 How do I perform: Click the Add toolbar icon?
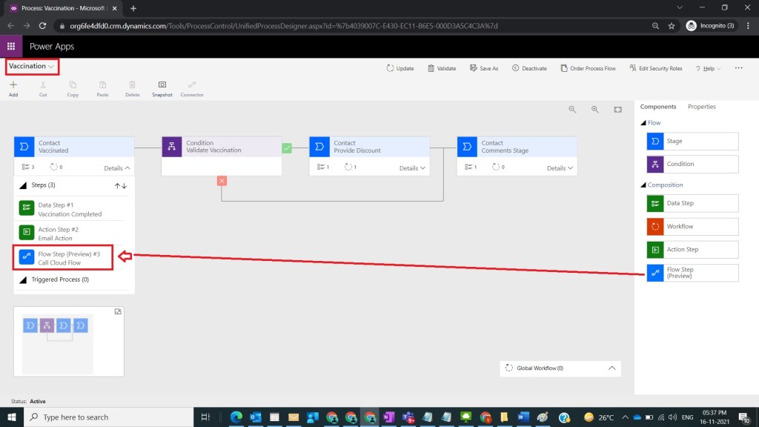tap(13, 88)
